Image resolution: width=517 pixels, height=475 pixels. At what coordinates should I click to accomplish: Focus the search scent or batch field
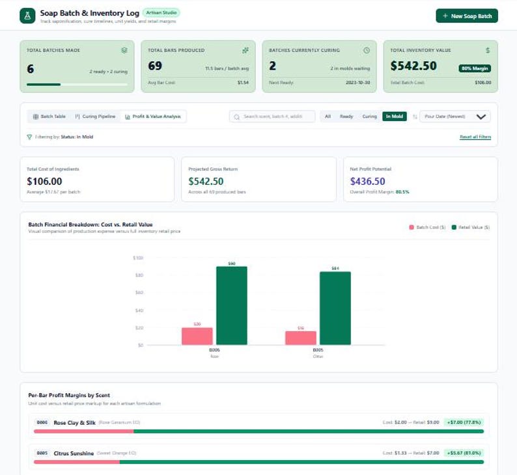click(272, 116)
